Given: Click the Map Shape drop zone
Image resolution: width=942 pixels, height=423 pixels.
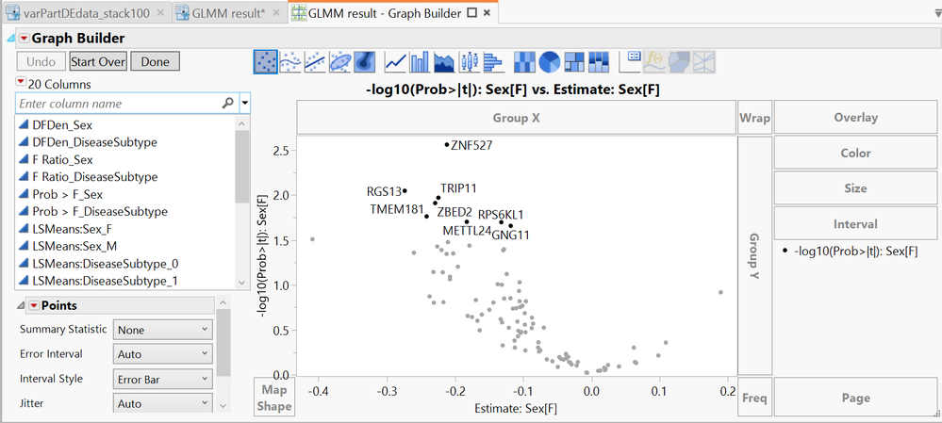Looking at the screenshot, I should pos(274,398).
